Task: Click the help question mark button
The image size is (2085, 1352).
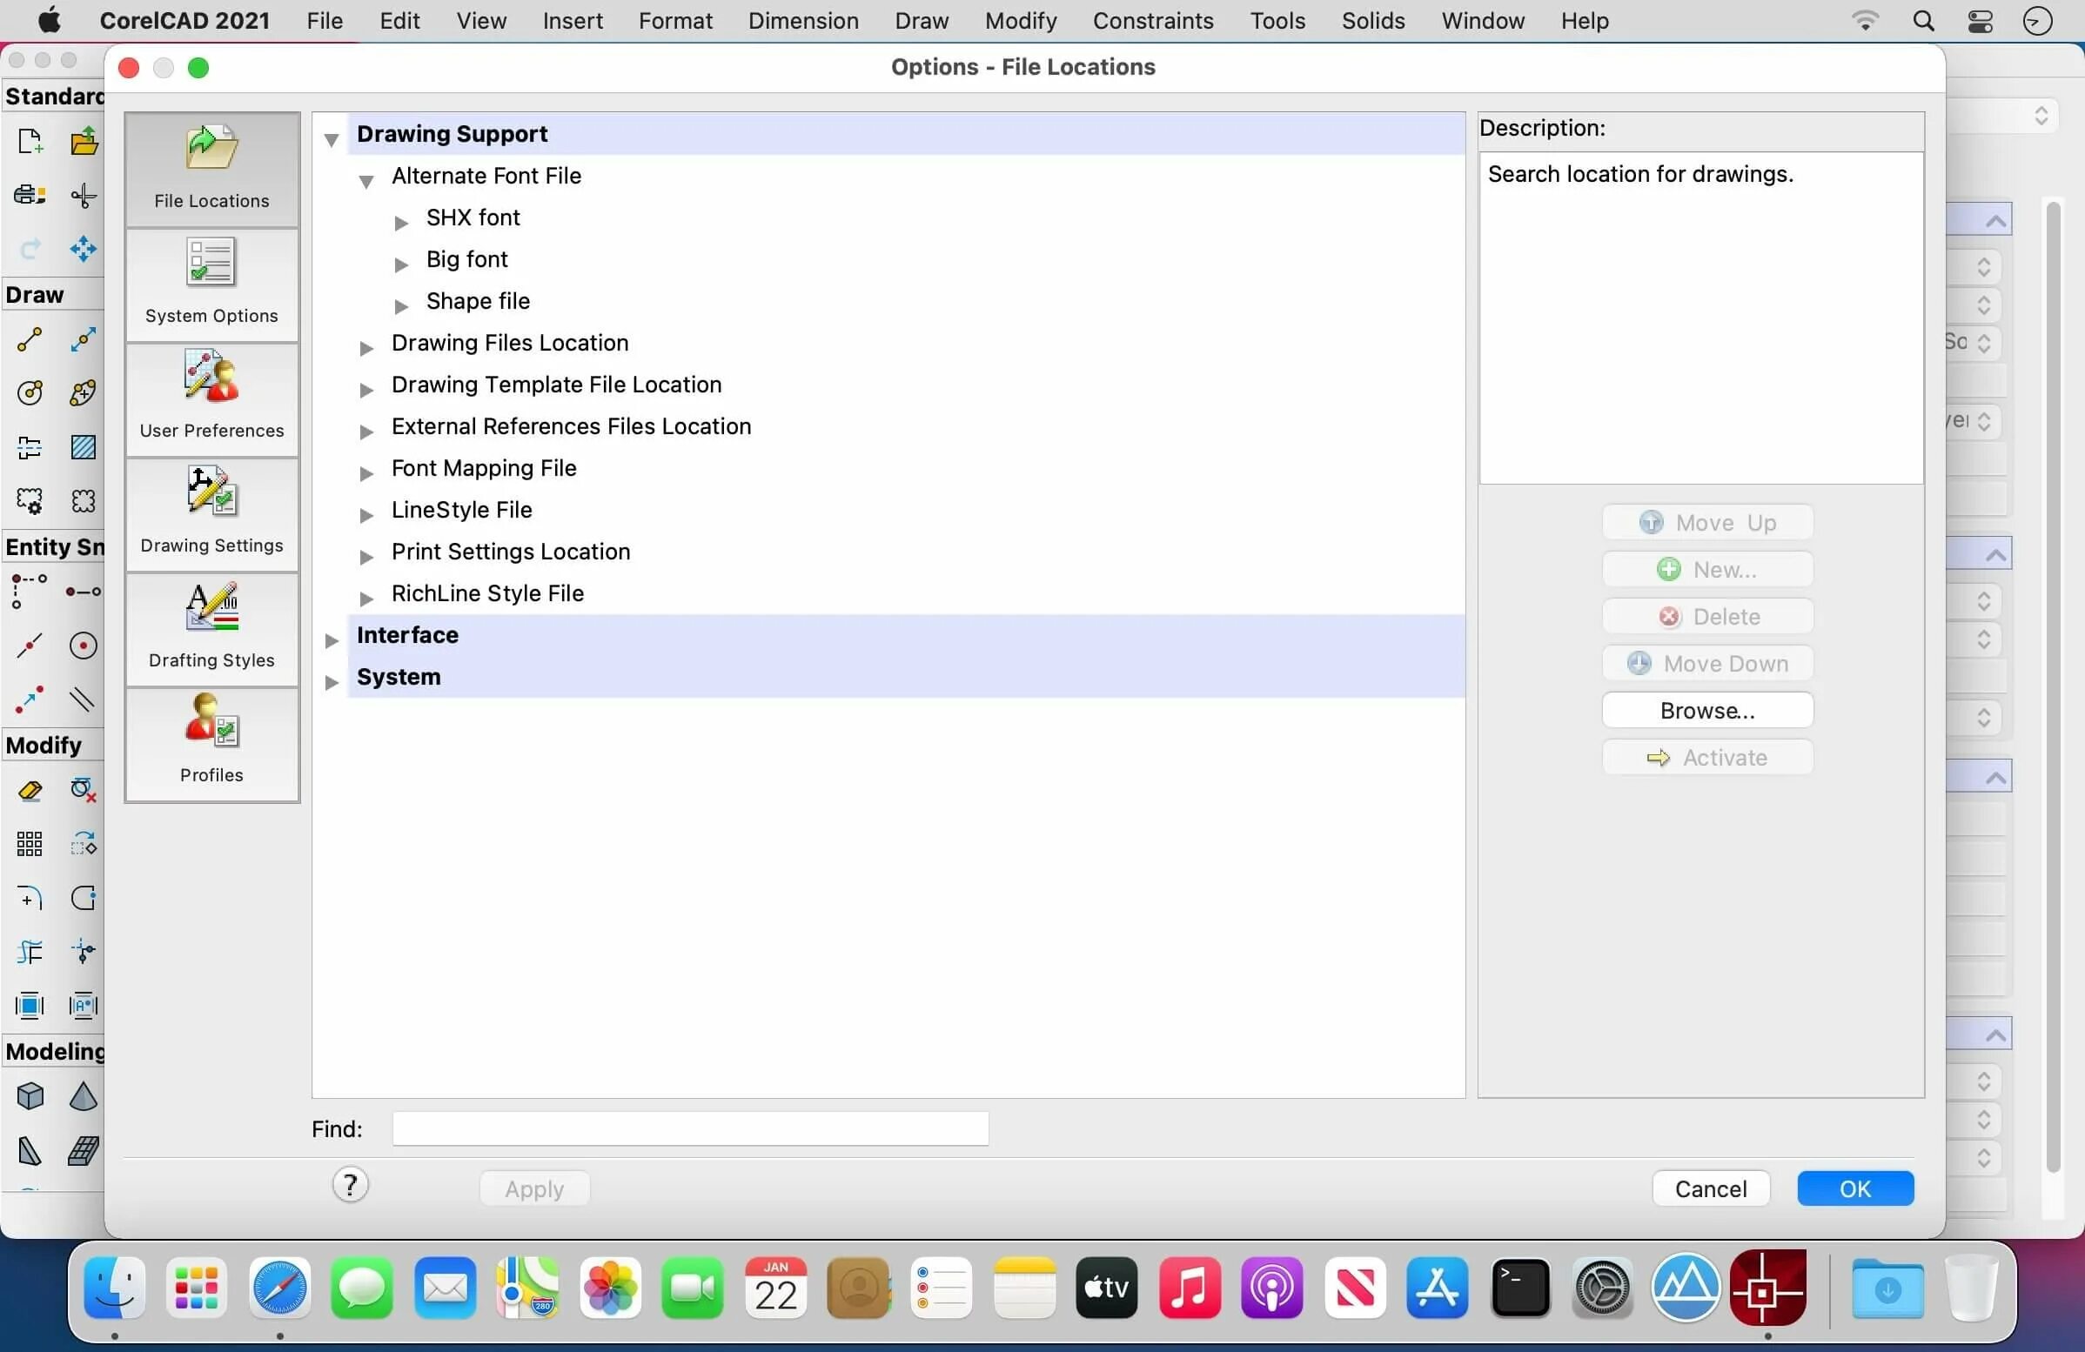Action: [x=350, y=1187]
